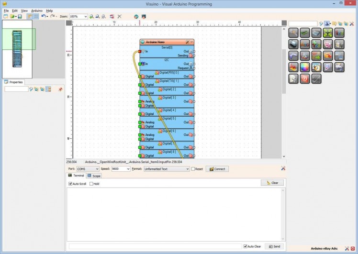Viewport: 358px width, 254px height.
Task: Click the delete X icon in toolbar
Action: tap(120, 16)
